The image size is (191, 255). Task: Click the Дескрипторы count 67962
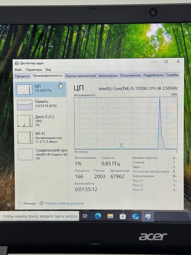coord(118,176)
